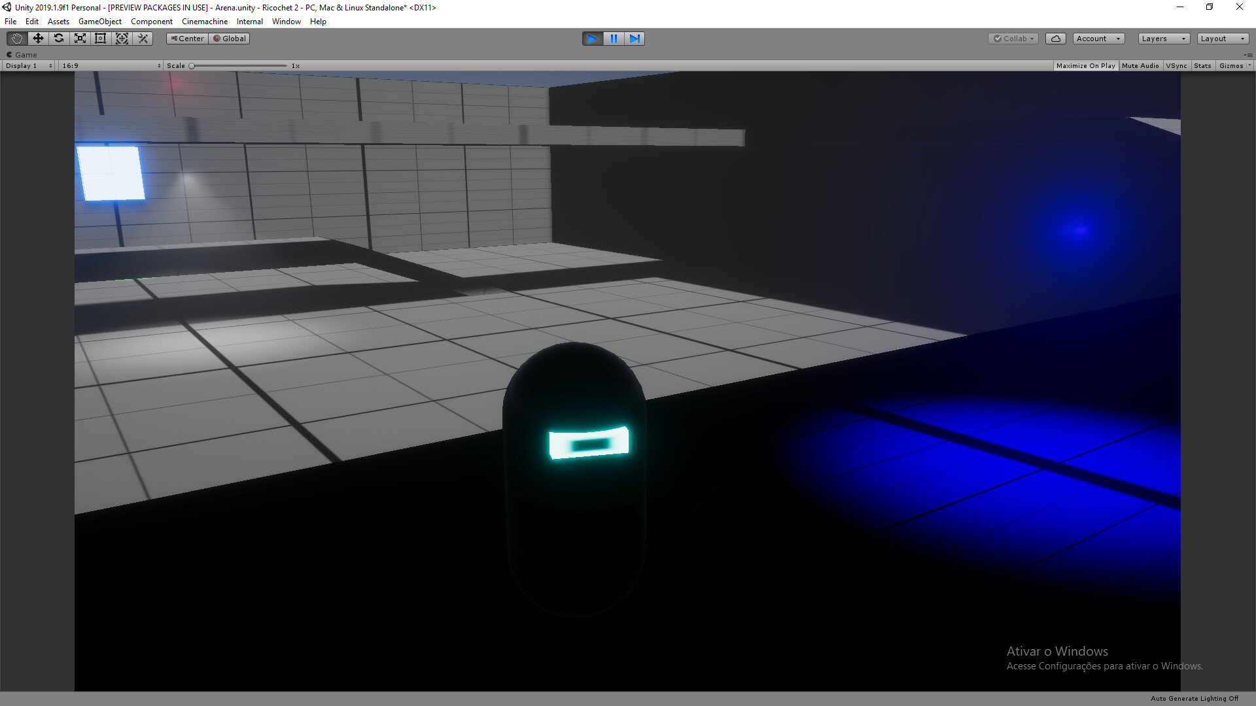Open the Layout dropdown
This screenshot has height=706, width=1256.
point(1222,39)
